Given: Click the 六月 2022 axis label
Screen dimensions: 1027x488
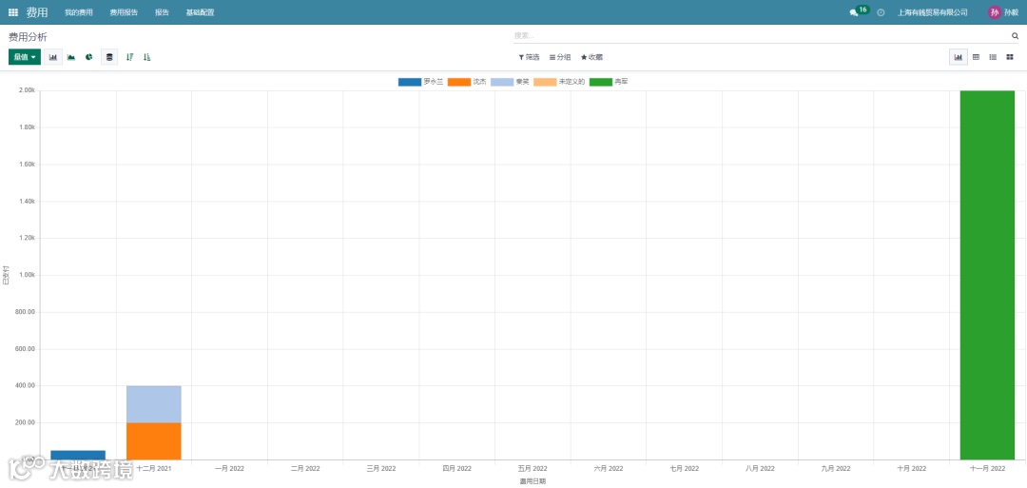Looking at the screenshot, I should pyautogui.click(x=609, y=468).
